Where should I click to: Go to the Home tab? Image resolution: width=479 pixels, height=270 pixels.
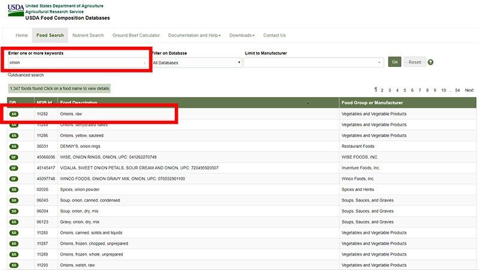[22, 35]
